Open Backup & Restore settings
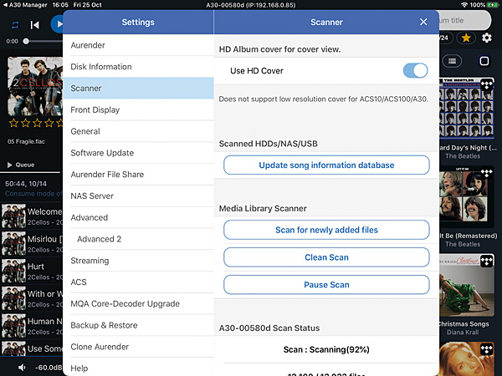Image resolution: width=502 pixels, height=376 pixels. (138, 325)
